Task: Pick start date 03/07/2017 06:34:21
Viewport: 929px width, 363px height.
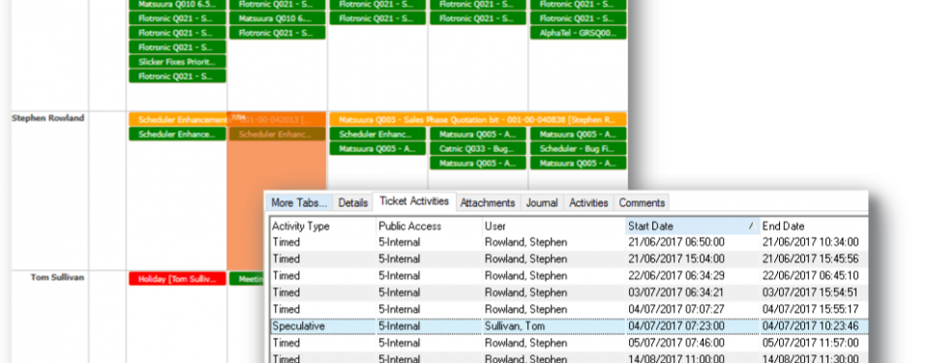Action: tap(675, 292)
